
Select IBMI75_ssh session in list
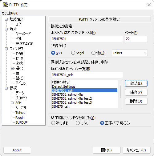(x=84, y=106)
